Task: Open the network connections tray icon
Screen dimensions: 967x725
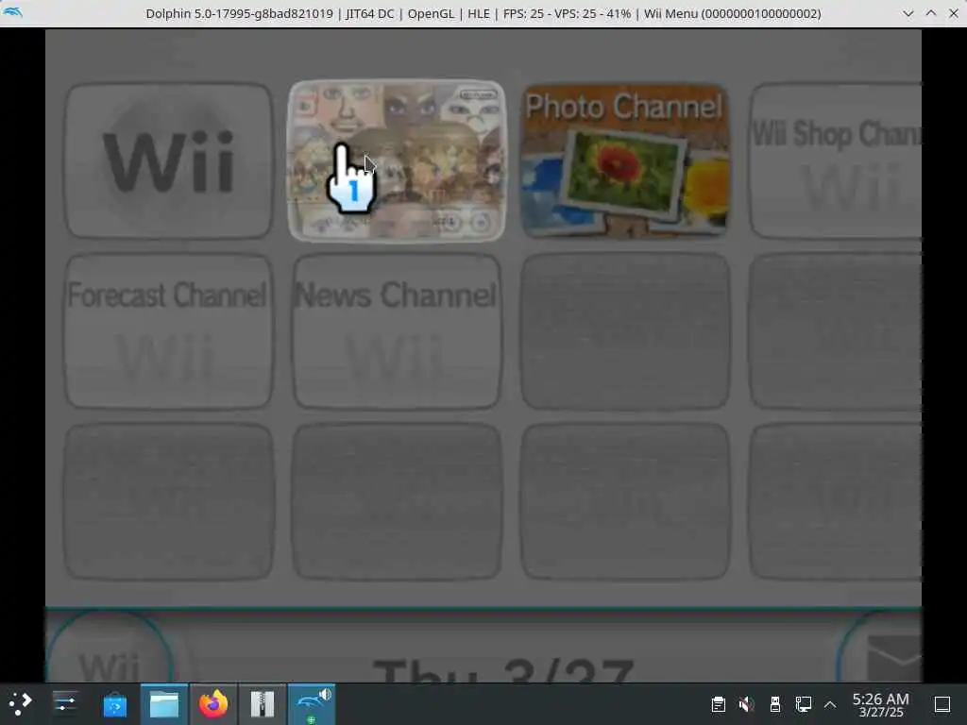Action: (803, 704)
